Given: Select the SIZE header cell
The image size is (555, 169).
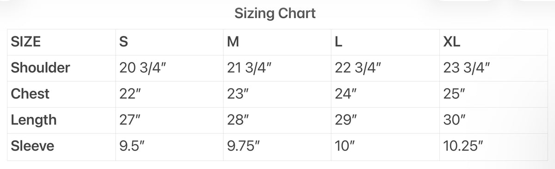Looking at the screenshot, I should [25, 42].
